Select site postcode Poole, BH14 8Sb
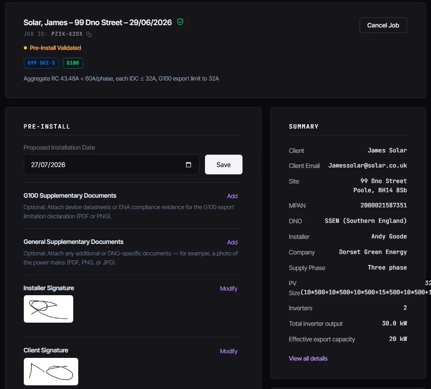Image resolution: width=431 pixels, height=389 pixels. pyautogui.click(x=380, y=190)
